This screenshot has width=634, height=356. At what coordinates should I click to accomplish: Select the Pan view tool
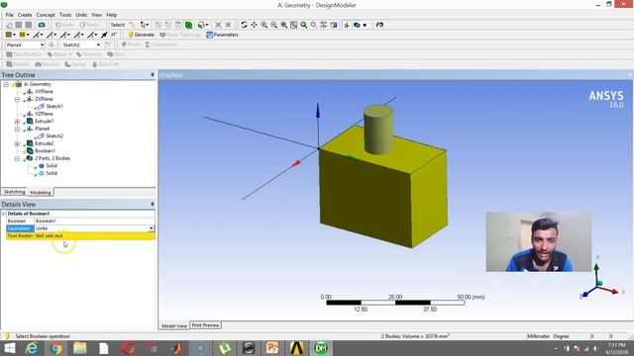(254, 25)
